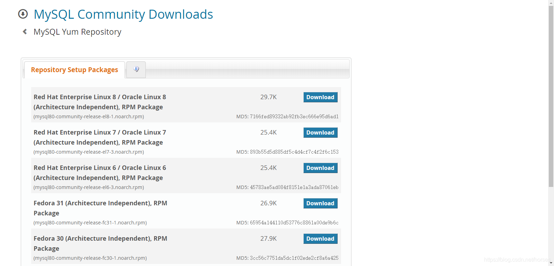Click the MD5 hash 3cc56c7751da5dc1f02ede2cf8a6a425
This screenshot has height=266, width=554.
[294, 258]
